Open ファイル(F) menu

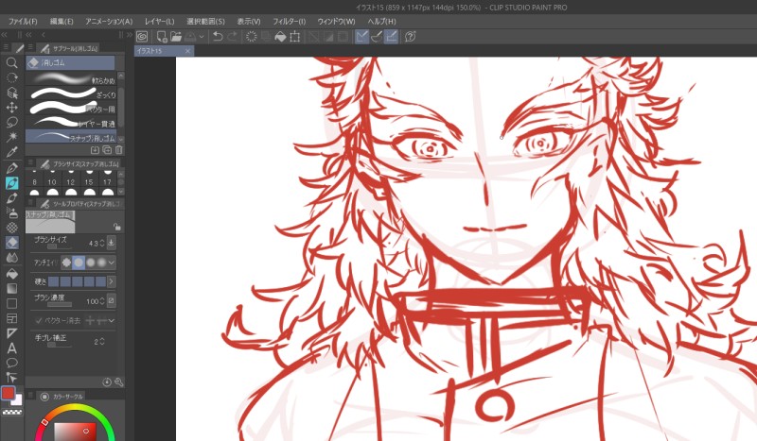[x=22, y=21]
